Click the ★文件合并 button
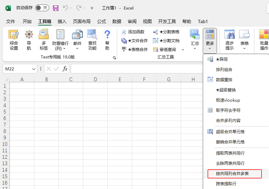 pyautogui.click(x=135, y=40)
